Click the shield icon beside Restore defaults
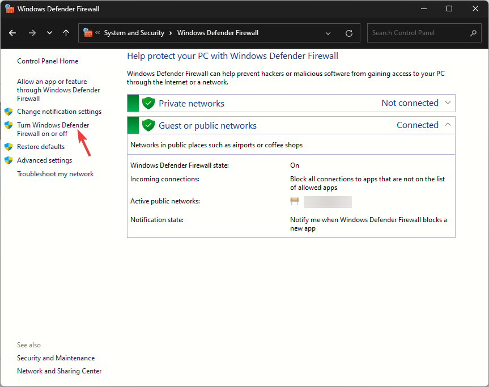 click(x=8, y=146)
